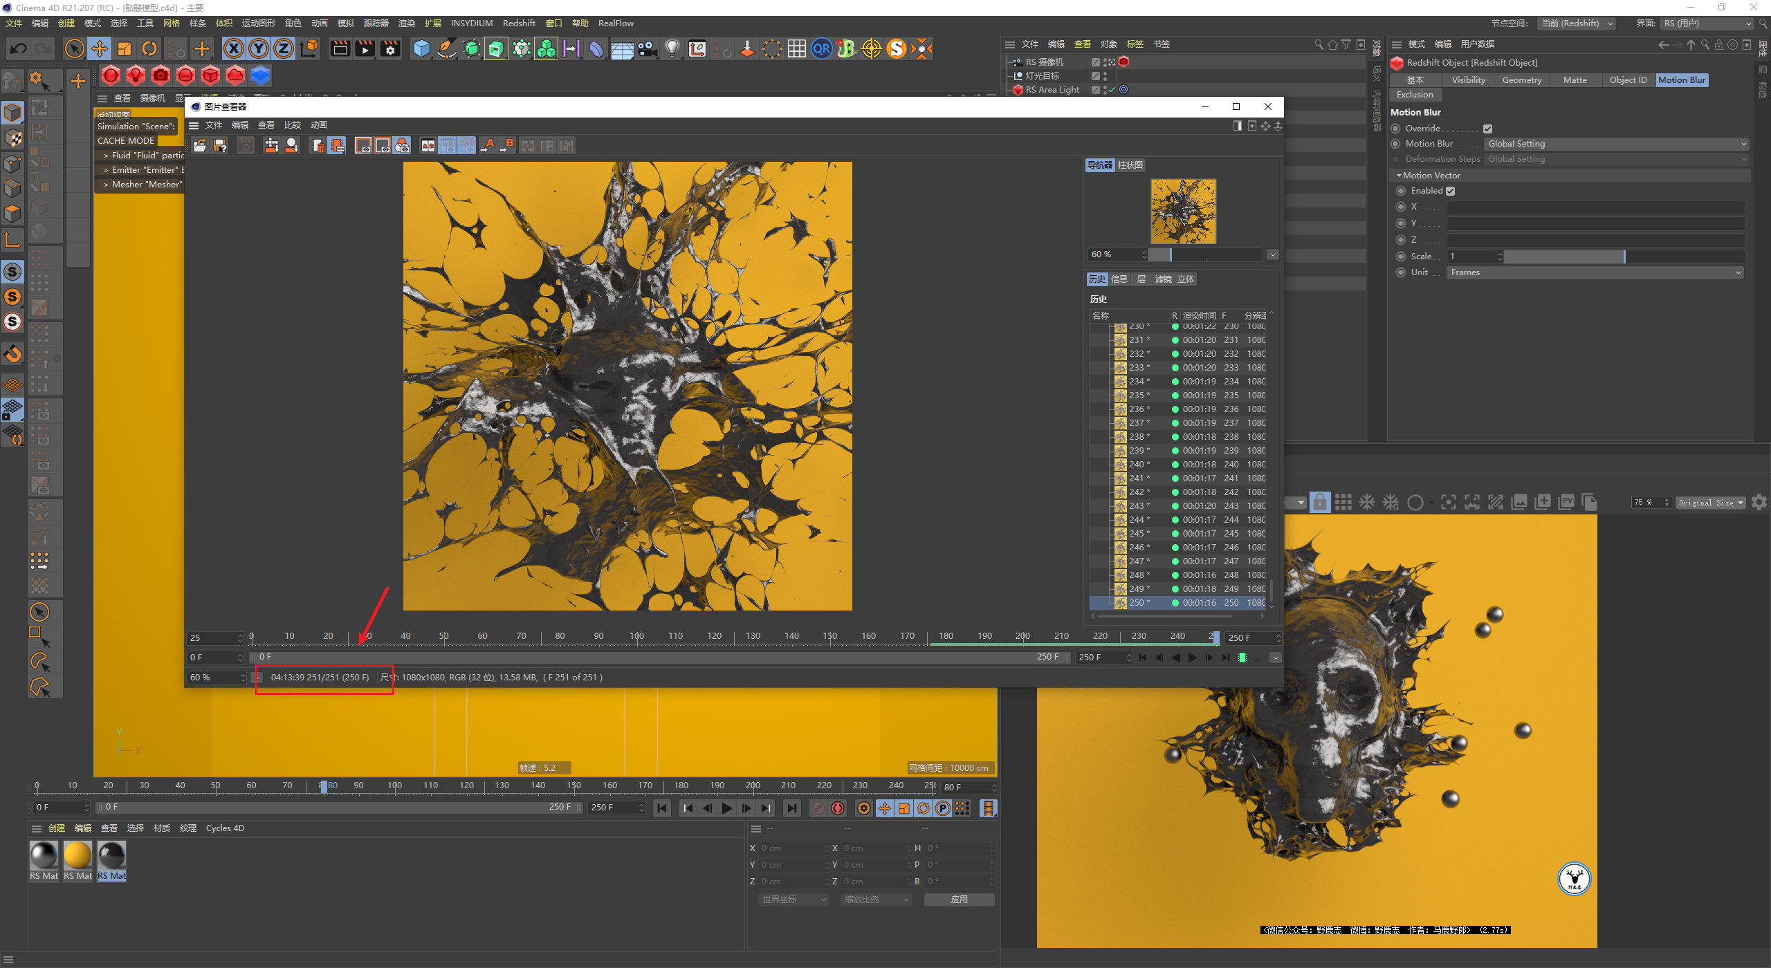
Task: Click the QR plugin icon
Action: 822,48
